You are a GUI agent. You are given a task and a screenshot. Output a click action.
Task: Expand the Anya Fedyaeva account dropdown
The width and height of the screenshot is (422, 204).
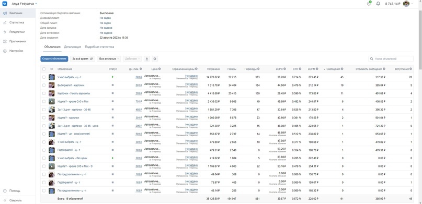point(25,4)
